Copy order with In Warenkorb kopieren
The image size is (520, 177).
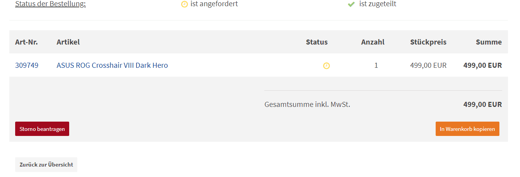pyautogui.click(x=467, y=129)
